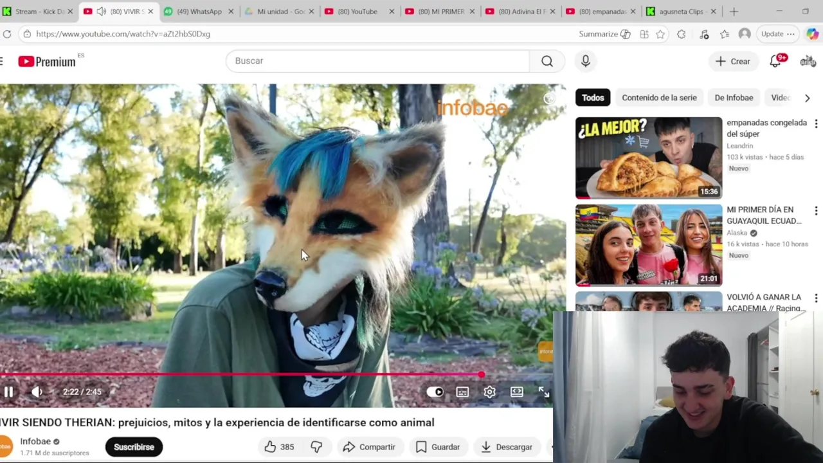The image size is (823, 463).
Task: Enter fullscreen mode
Action: click(544, 392)
